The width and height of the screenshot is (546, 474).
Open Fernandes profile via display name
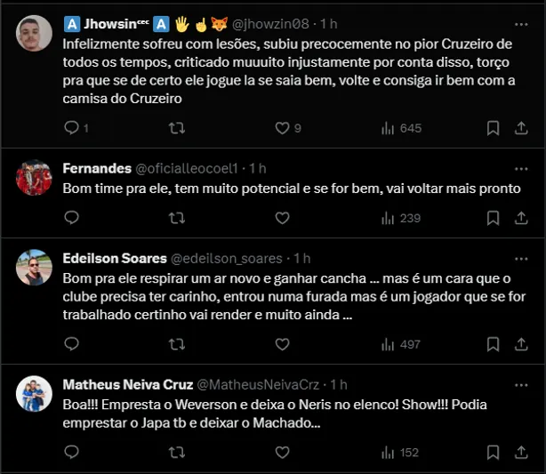point(96,168)
